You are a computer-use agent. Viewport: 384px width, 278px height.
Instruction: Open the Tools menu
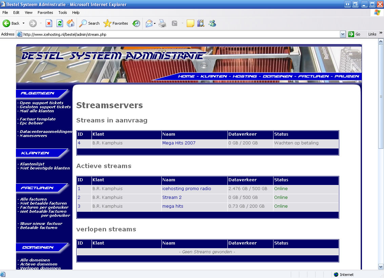click(63, 13)
